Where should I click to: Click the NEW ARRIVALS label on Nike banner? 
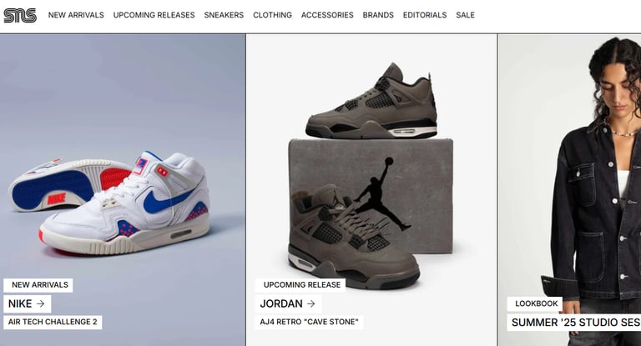[x=38, y=285]
